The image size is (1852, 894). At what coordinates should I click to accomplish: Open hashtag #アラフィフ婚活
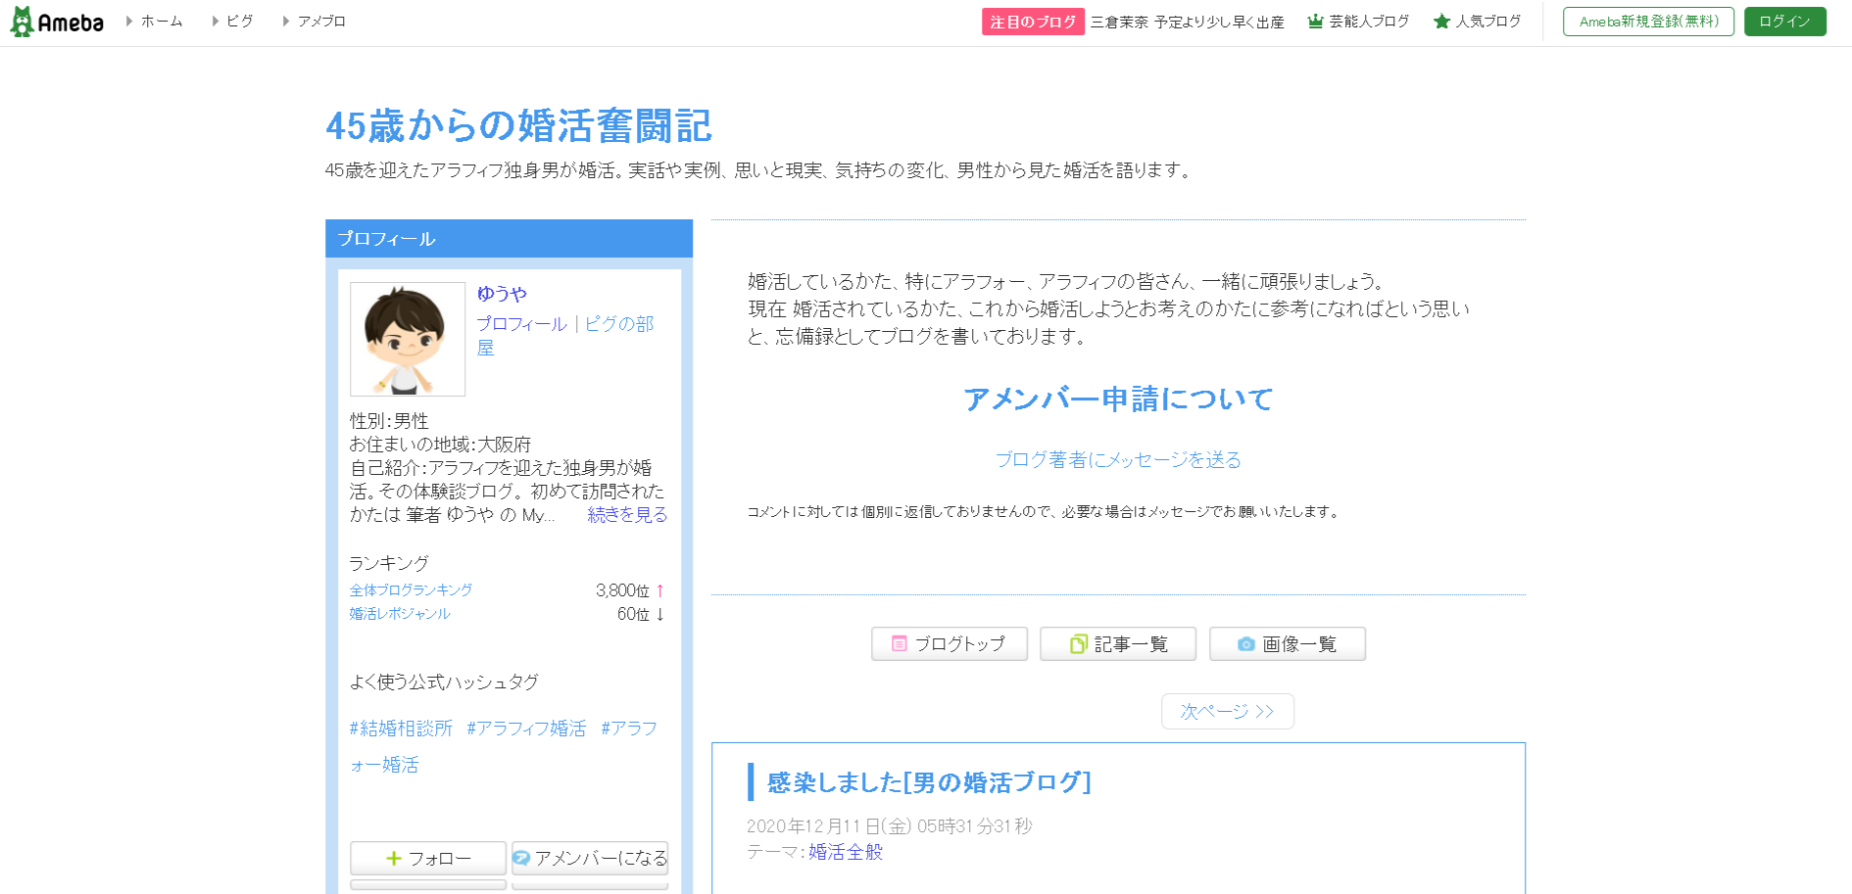coord(526,729)
